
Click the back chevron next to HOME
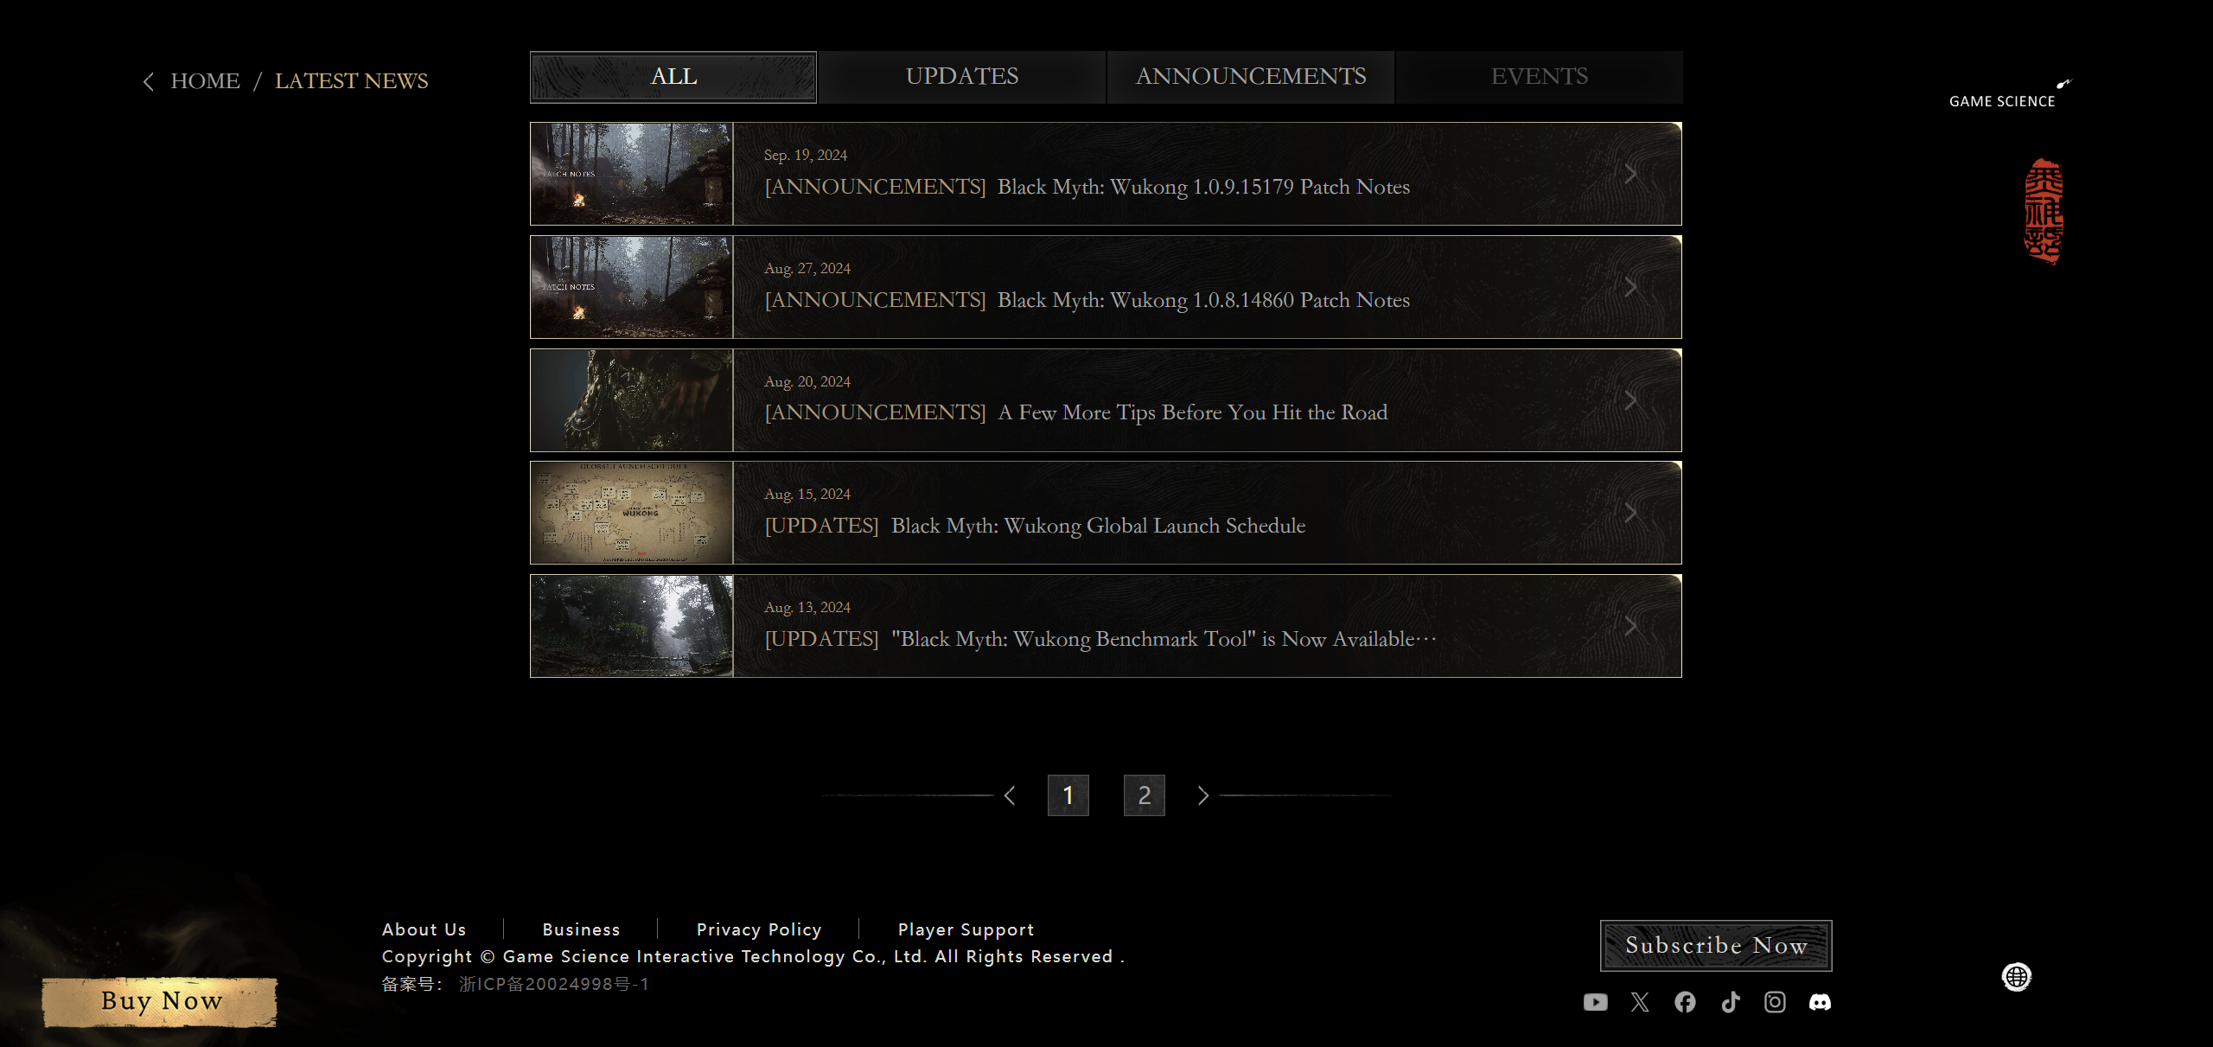point(149,81)
